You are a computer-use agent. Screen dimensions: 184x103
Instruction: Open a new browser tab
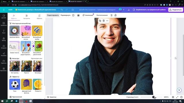[x=88, y=1]
